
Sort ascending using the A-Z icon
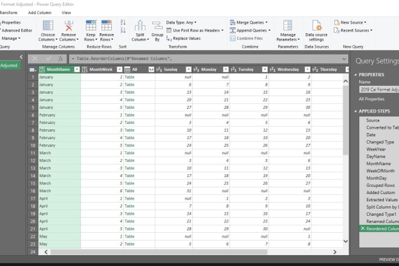(123, 22)
